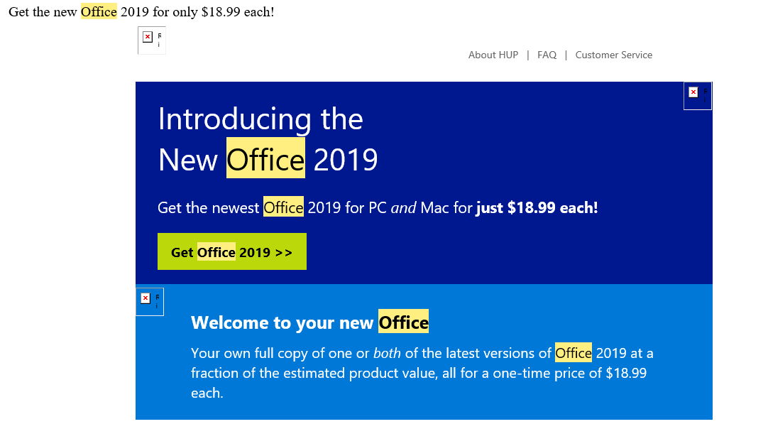Open the About HUP link
This screenshot has width=768, height=424.
click(493, 55)
